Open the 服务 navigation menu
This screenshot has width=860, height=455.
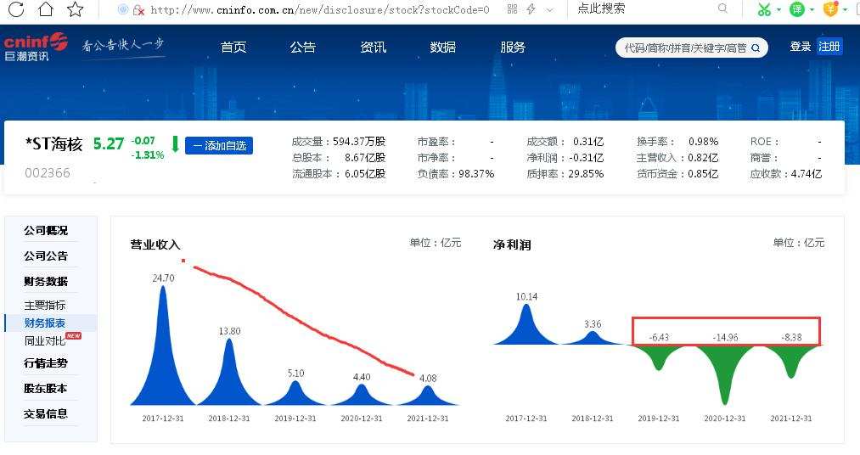[x=513, y=48]
